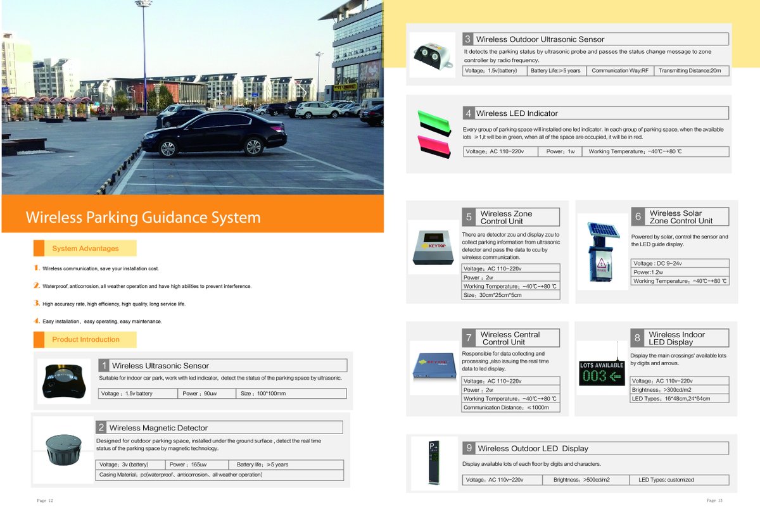Screen dimensions: 760x519
Task: Click the 'Product Introduction' orange label
Action: click(x=85, y=340)
